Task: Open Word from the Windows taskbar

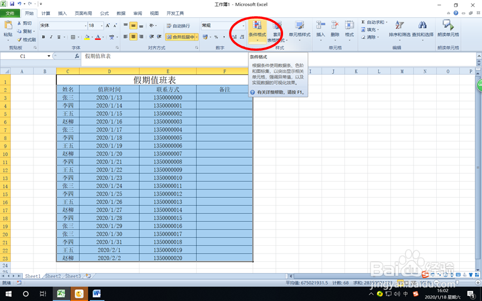Action: click(x=96, y=294)
